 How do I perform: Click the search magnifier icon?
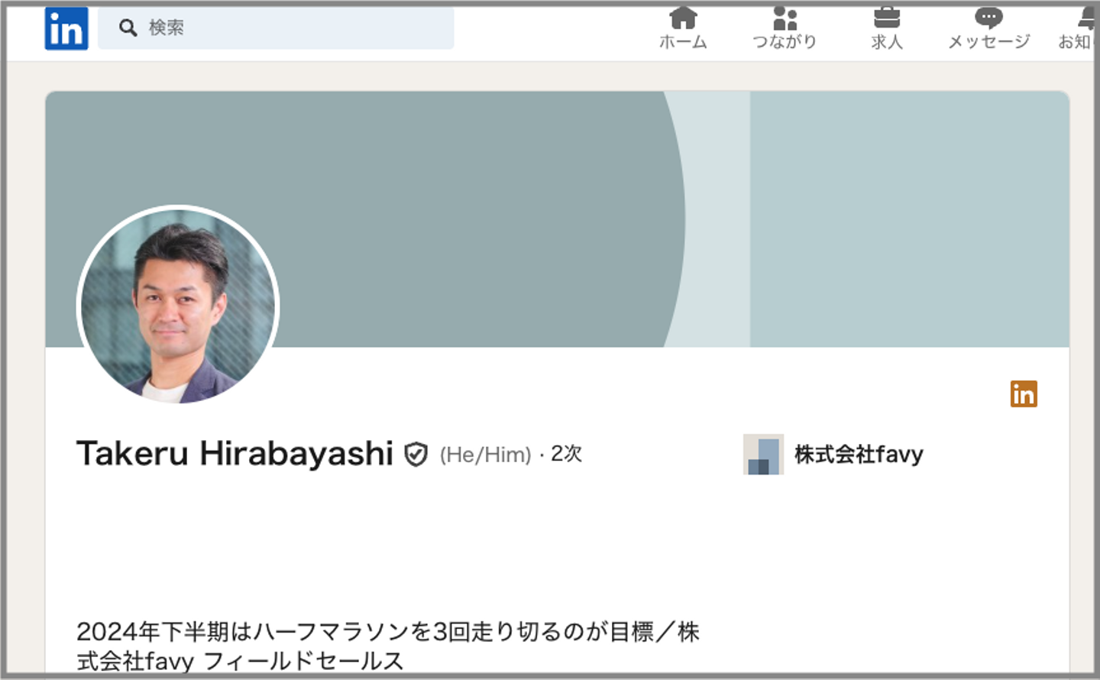(128, 28)
